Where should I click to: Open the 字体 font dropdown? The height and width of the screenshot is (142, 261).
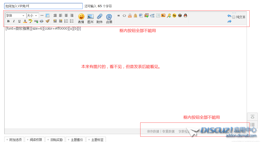(15, 16)
